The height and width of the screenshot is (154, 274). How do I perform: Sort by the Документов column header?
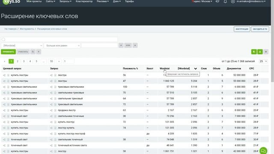coord(234,68)
